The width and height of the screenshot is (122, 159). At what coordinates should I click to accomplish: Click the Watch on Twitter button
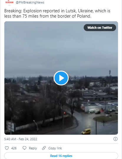[100, 28]
